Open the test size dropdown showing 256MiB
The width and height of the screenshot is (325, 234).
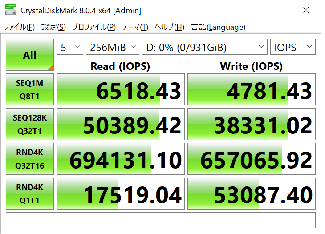[x=113, y=47]
